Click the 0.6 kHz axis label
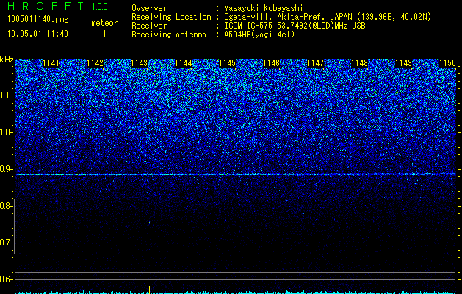 (x=5, y=279)
